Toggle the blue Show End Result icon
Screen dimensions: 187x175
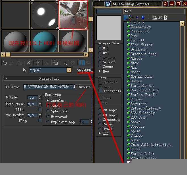[x=82, y=63]
